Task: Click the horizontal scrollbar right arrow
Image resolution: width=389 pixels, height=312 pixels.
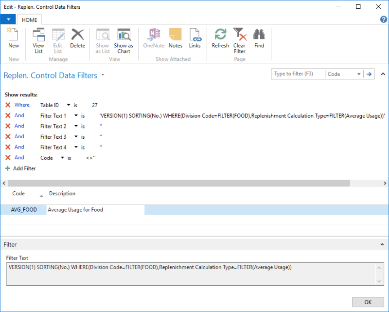Action: click(385, 184)
